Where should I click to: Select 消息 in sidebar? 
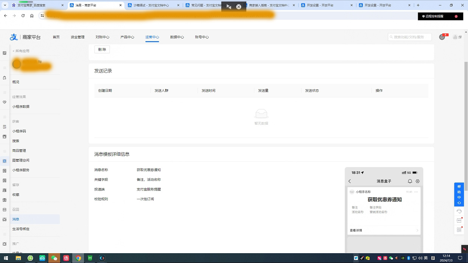35,219
